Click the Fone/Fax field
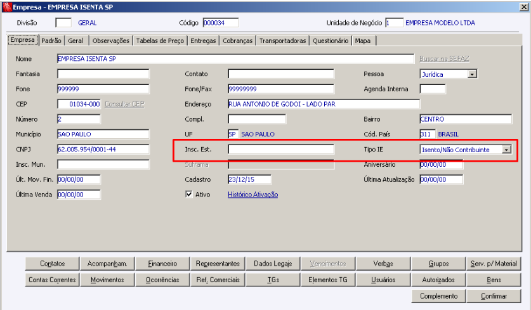531x310 pixels. 281,89
